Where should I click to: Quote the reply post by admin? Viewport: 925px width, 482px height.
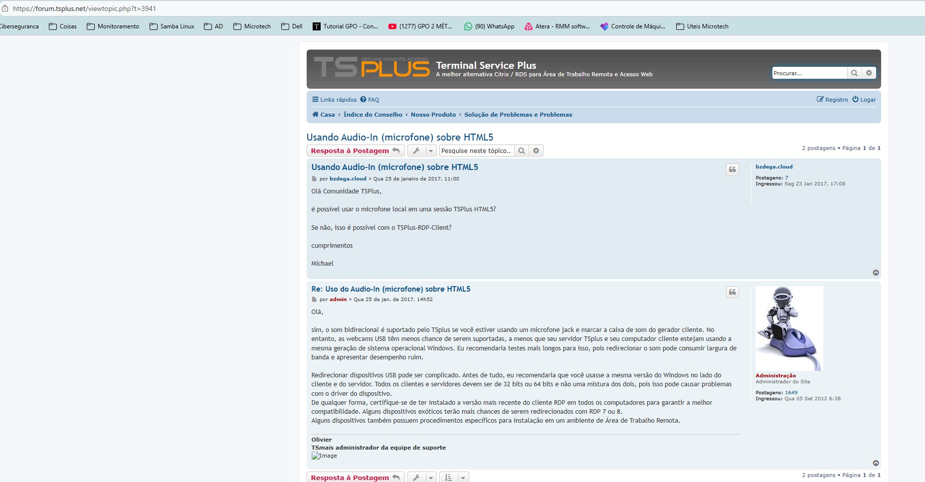tap(733, 292)
